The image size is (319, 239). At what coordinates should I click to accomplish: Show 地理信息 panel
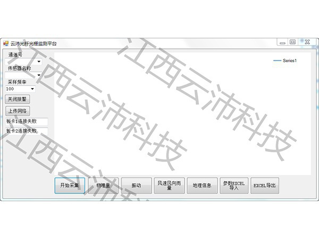point(202,185)
